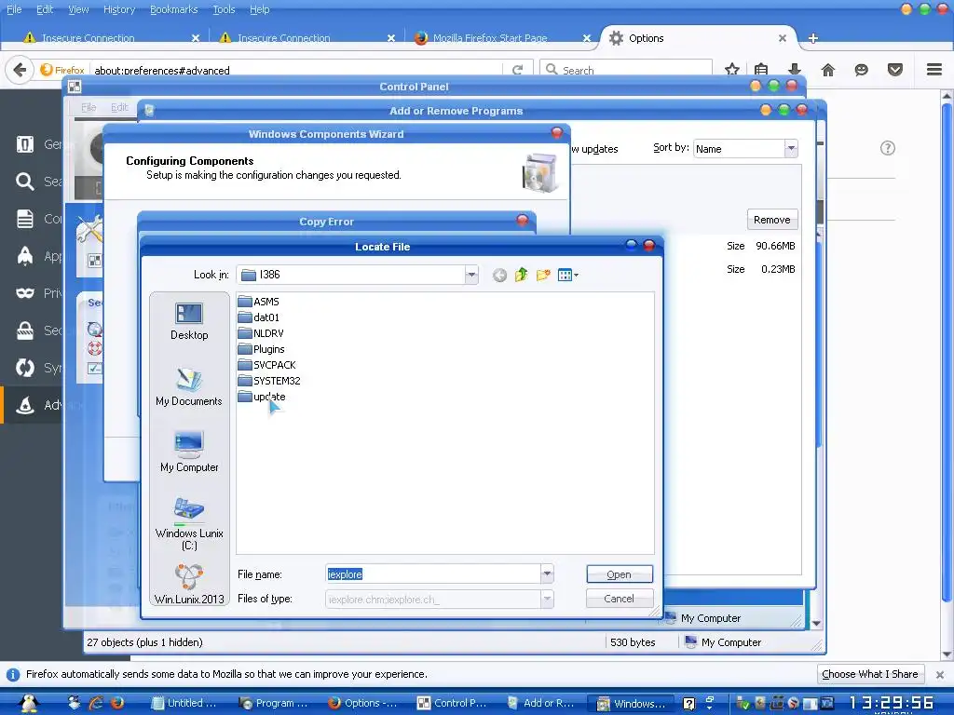The image size is (954, 715).
Task: Select Desktop in the places bar
Action: click(189, 321)
